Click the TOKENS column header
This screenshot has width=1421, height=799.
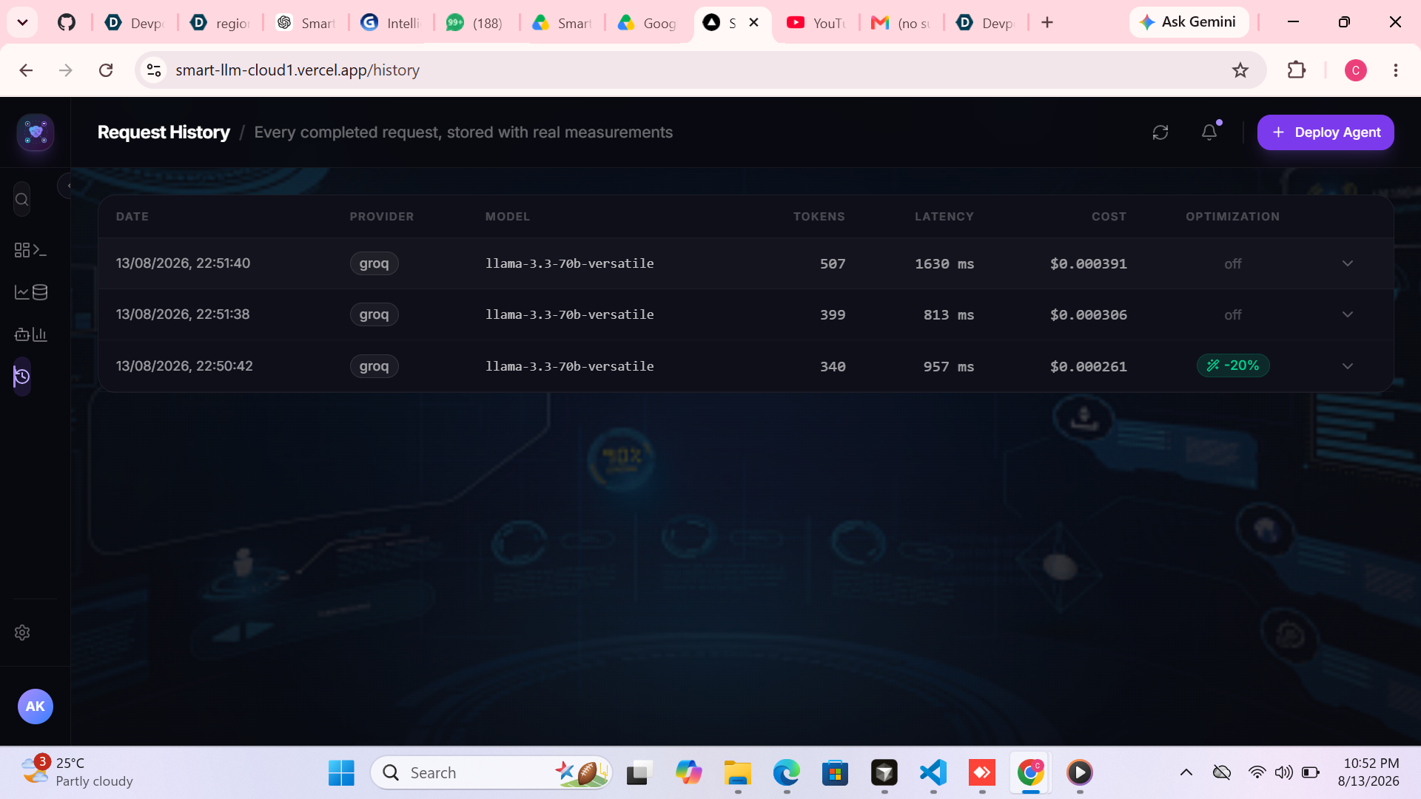819,217
